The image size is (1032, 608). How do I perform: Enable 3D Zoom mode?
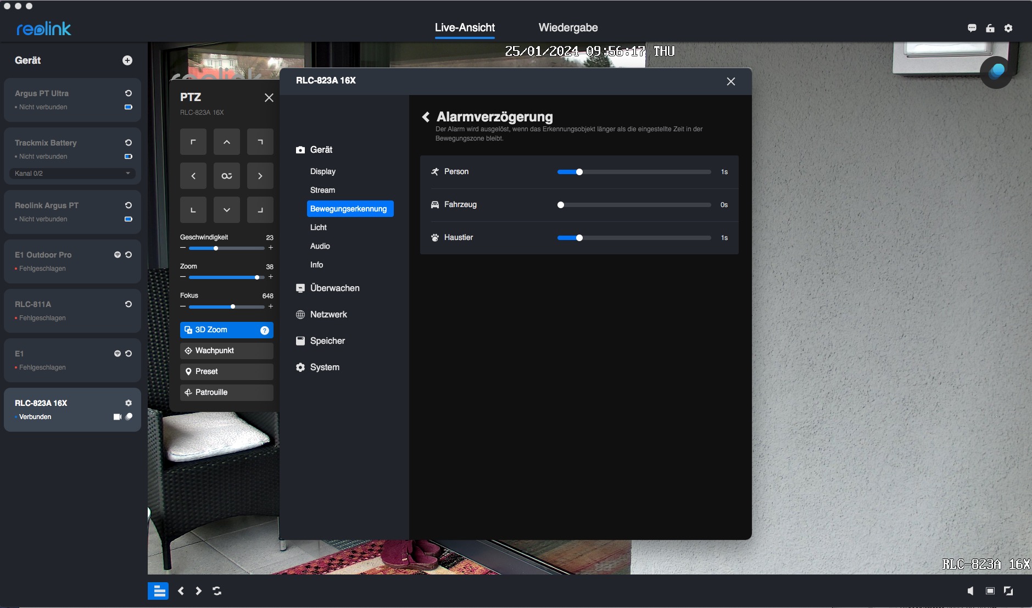(220, 330)
